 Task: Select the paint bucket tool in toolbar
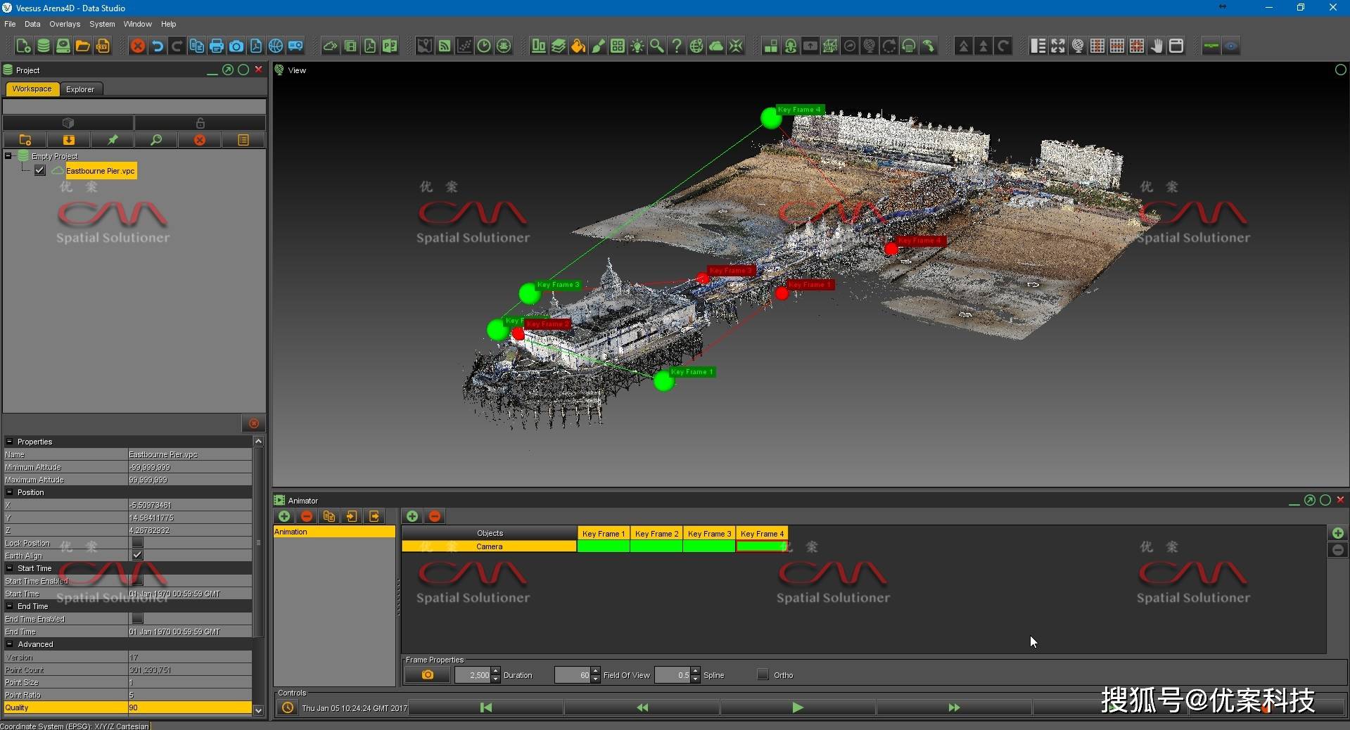[578, 46]
